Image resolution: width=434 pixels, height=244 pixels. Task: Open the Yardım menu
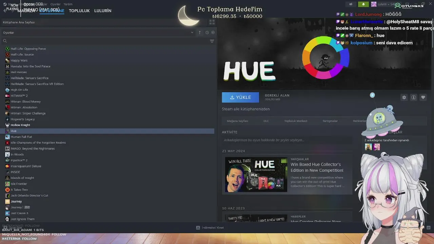point(68,4)
